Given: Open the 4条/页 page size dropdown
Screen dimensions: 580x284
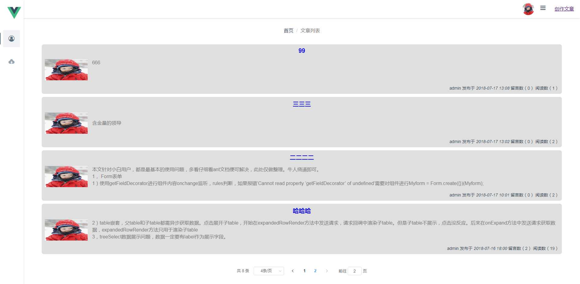Looking at the screenshot, I should tap(269, 271).
